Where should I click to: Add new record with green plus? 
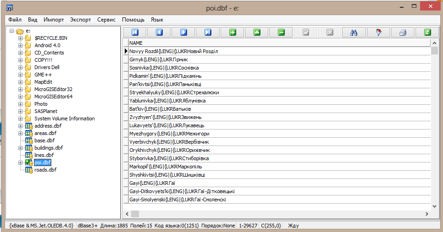click(233, 32)
